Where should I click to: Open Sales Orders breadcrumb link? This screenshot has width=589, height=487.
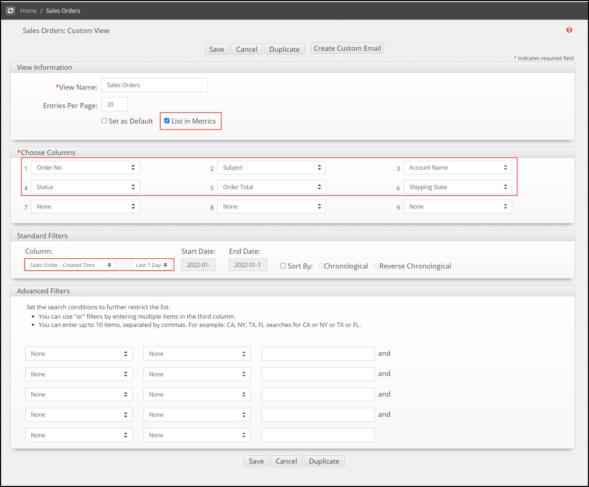click(x=63, y=11)
